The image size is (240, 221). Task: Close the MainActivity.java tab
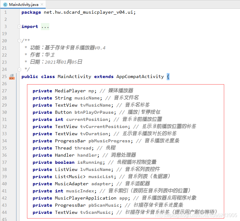42,4
